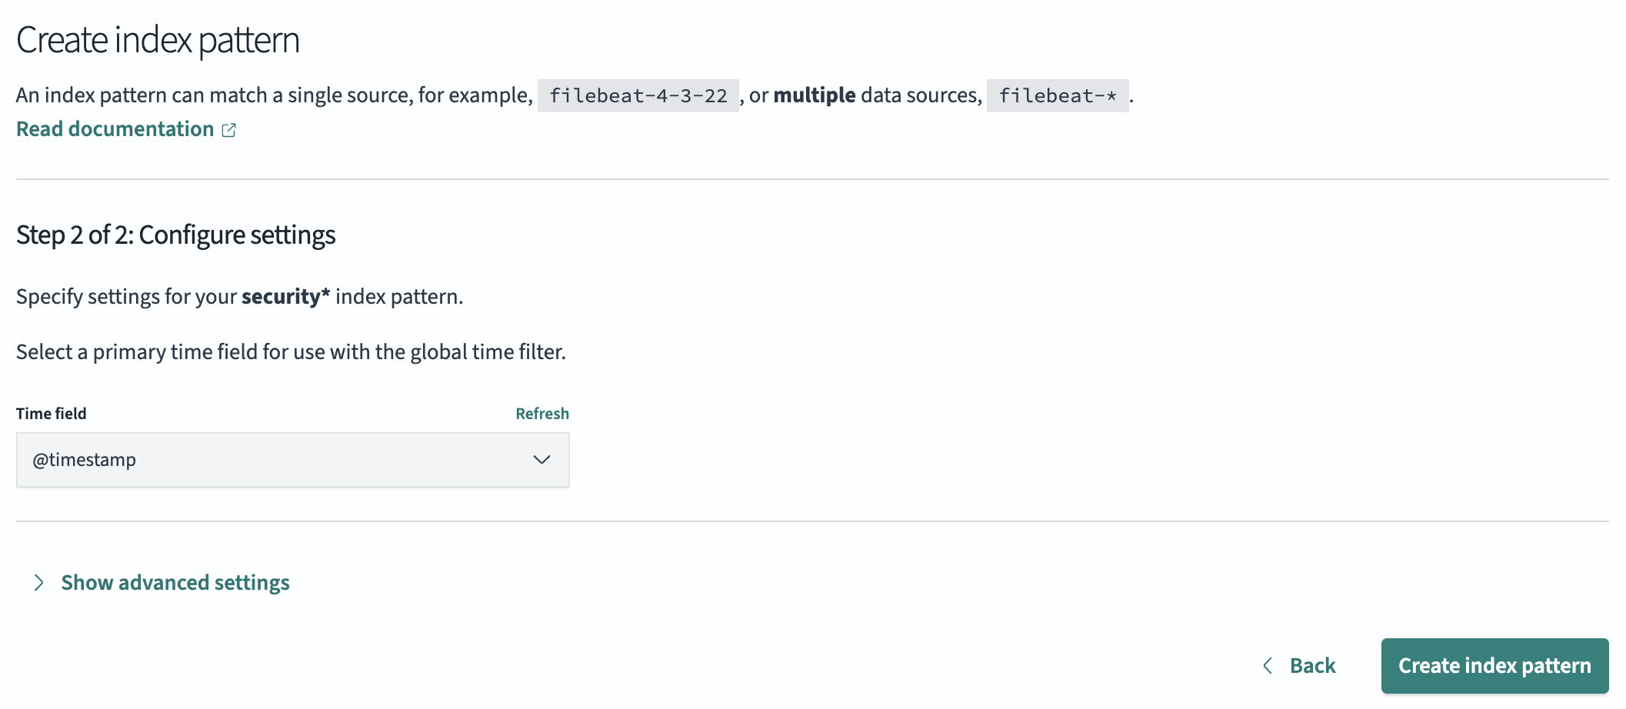Click the Time field label
The image size is (1626, 709).
tap(51, 413)
